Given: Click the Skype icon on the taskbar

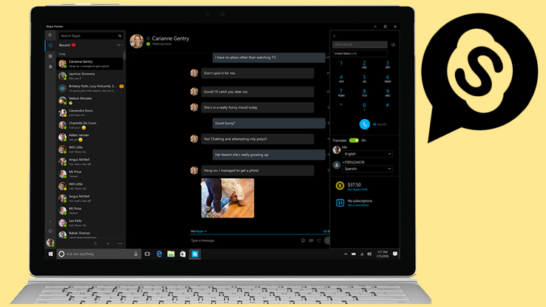Looking at the screenshot, I should [195, 254].
